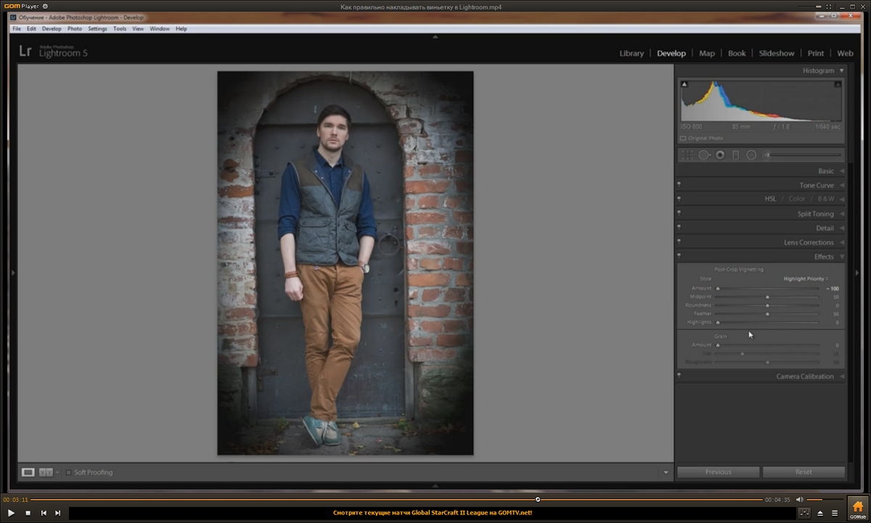The image size is (871, 523).
Task: Expand the Lens Corrections panel
Action: (841, 242)
